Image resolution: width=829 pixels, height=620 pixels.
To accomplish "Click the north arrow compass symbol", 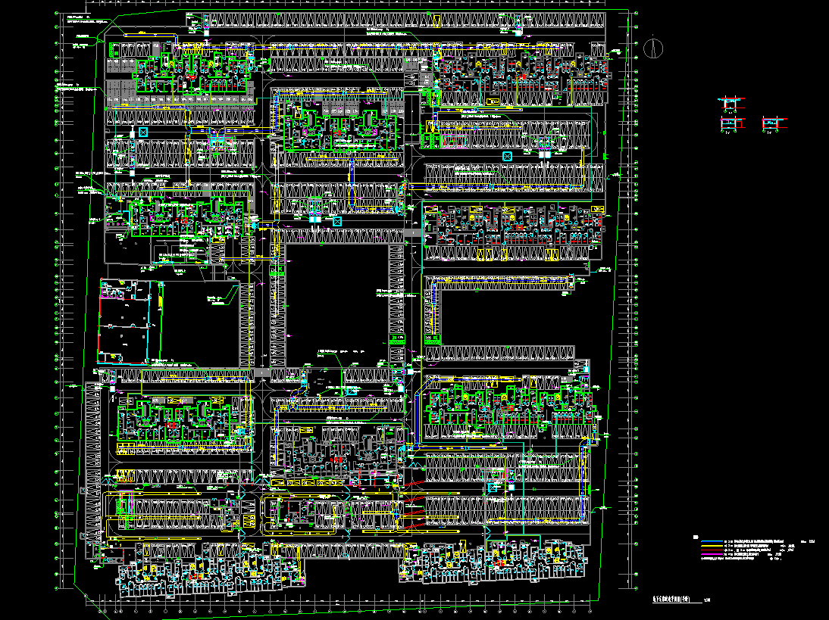I will tap(653, 48).
